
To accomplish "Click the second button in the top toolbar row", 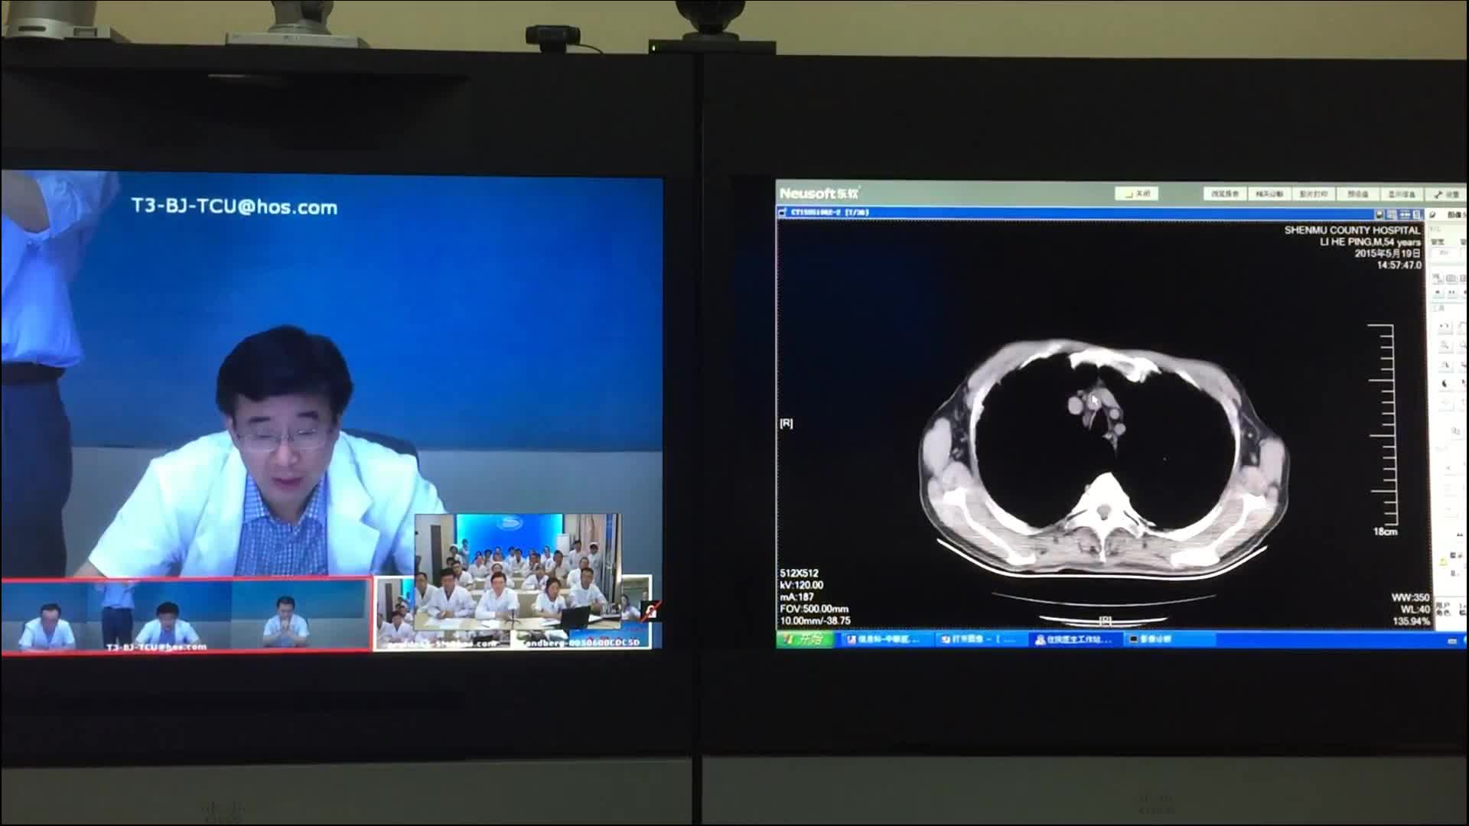I will (x=1270, y=194).
